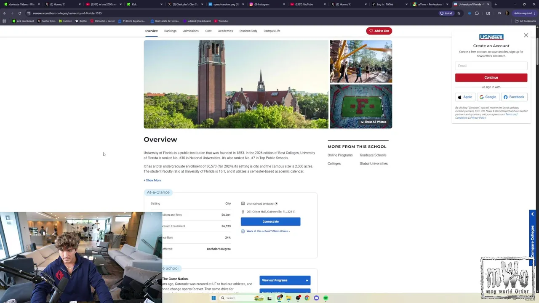Click the blue sound extension icon
This screenshot has height=303, width=539.
coord(469,13)
